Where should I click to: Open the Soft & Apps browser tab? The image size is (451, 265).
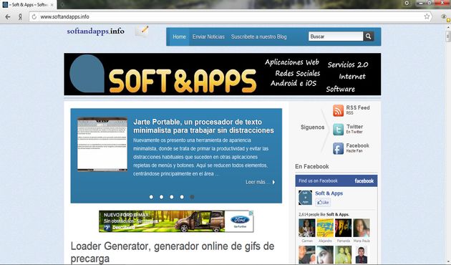(28, 4)
